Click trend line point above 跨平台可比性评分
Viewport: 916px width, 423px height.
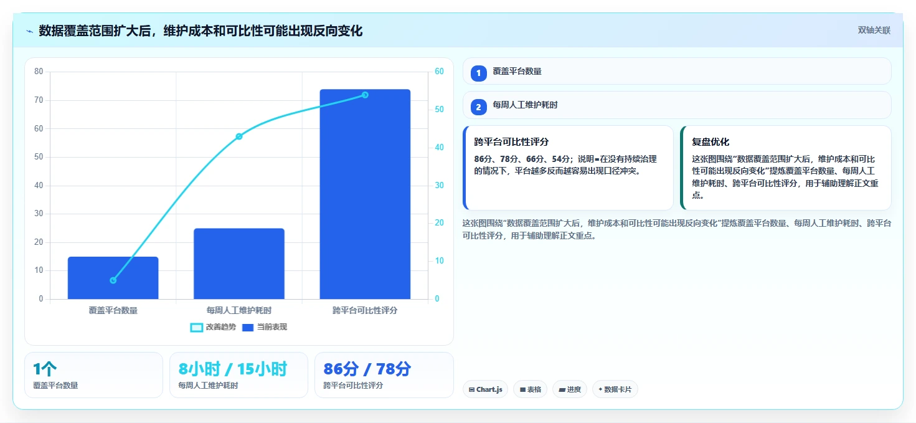coord(365,95)
